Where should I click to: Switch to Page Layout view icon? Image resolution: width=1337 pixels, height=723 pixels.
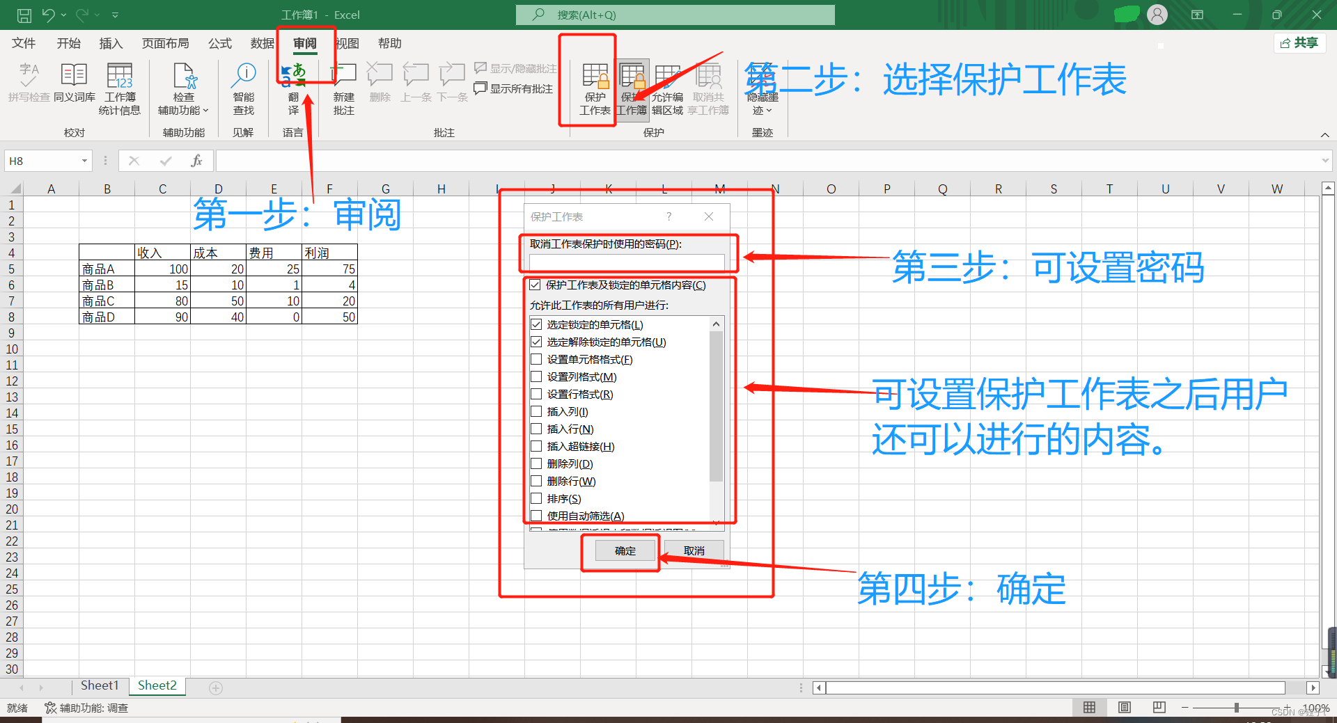(1125, 708)
